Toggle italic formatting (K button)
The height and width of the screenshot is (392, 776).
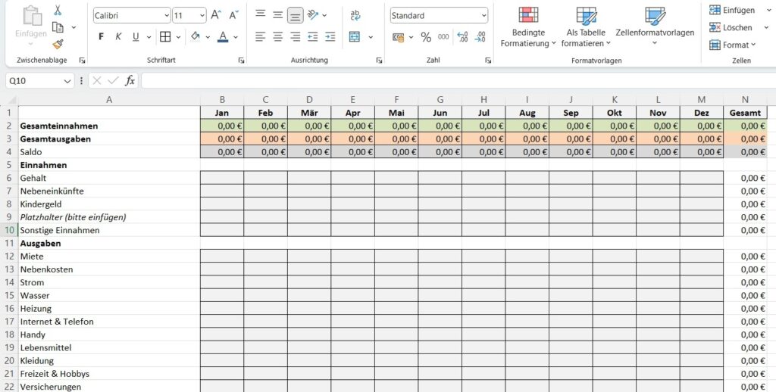tap(118, 37)
